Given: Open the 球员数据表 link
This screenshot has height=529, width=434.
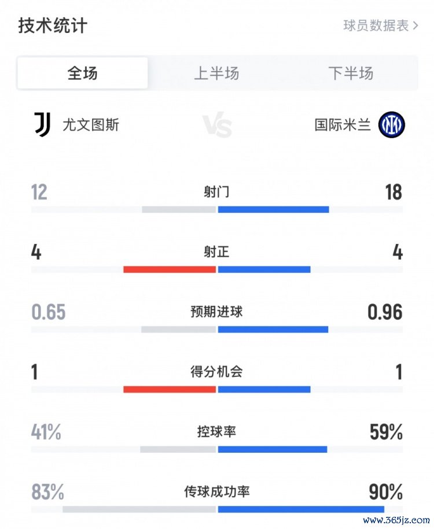Looking at the screenshot, I should click(381, 25).
